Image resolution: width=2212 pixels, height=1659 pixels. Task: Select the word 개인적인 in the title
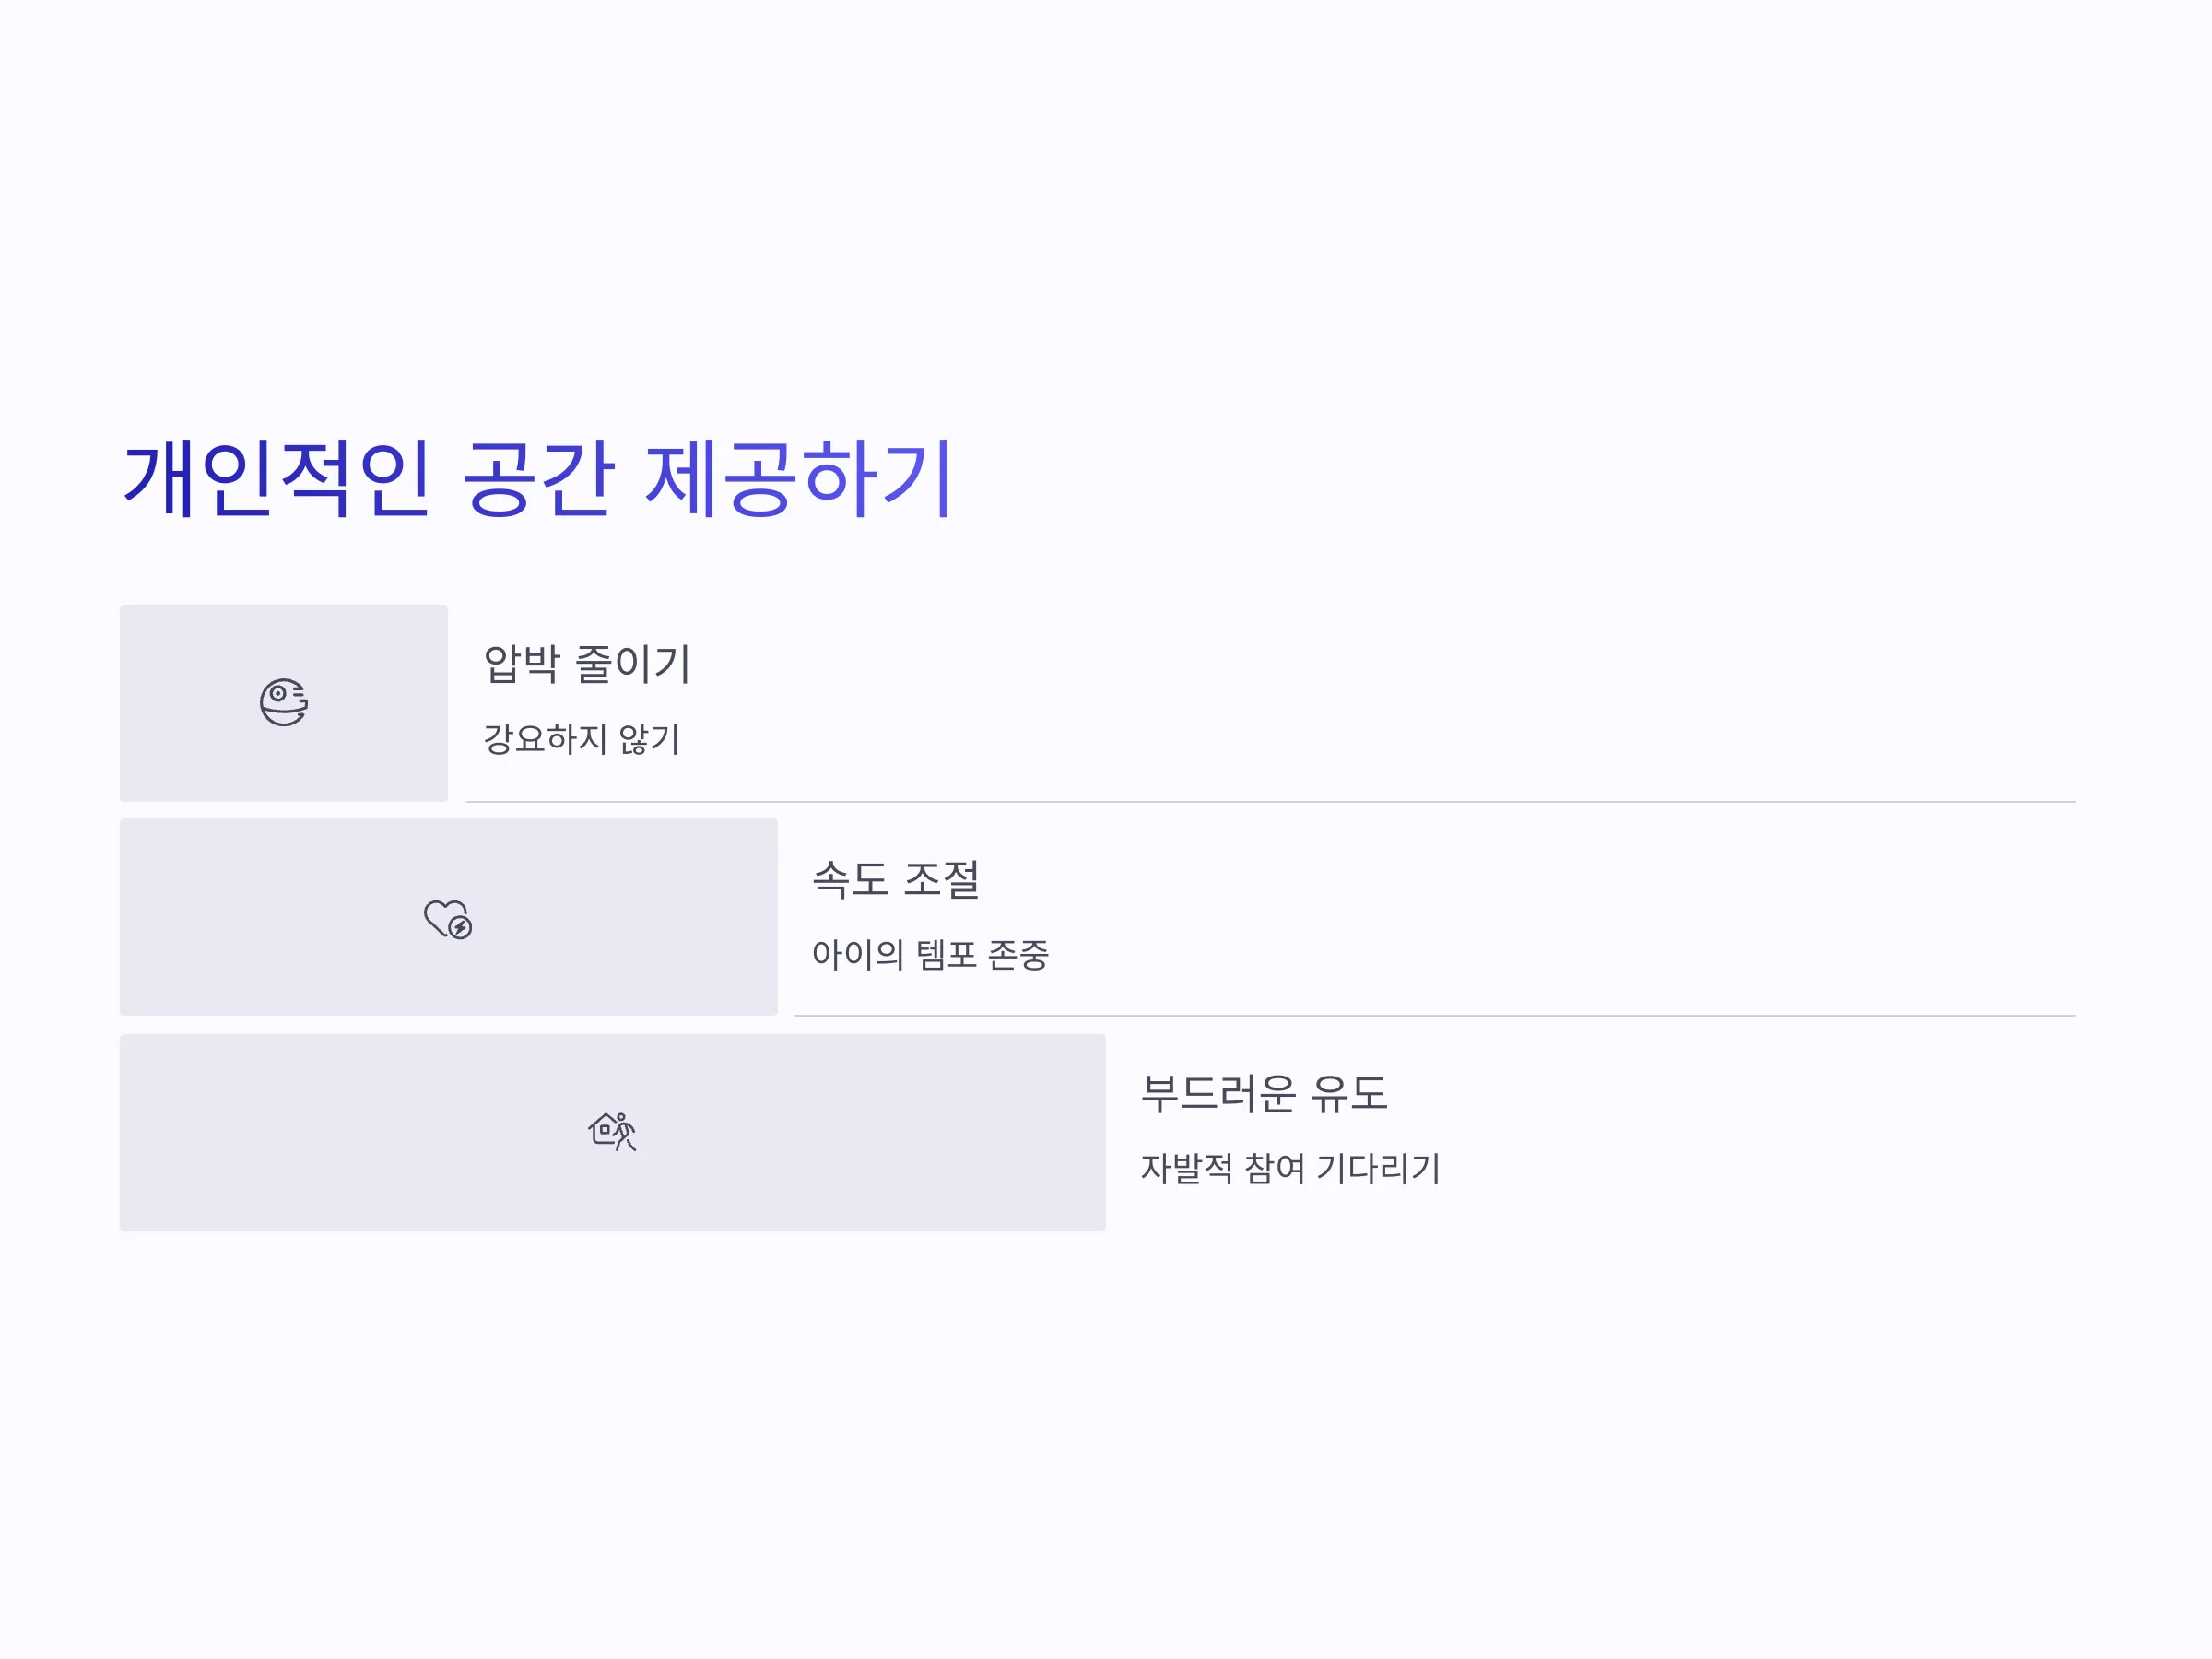[277, 479]
